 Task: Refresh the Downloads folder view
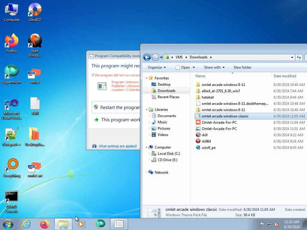point(299,57)
